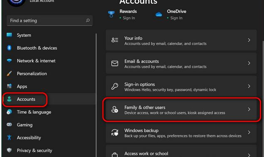Click the Sign-in options key icon
264x157 pixels.
[x=115, y=86]
